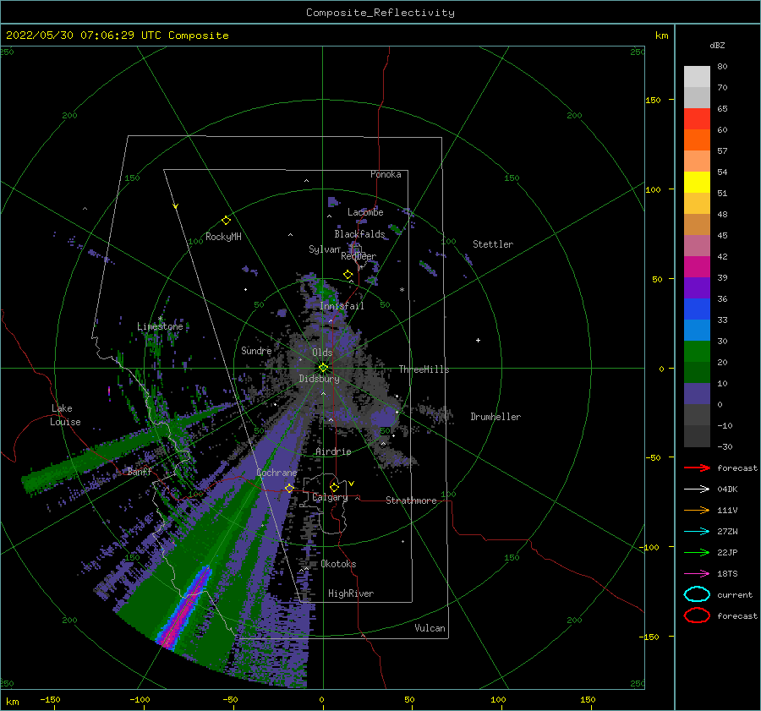Select the purple 36-39 dBZ swatch
This screenshot has height=711, width=761.
[x=697, y=287]
